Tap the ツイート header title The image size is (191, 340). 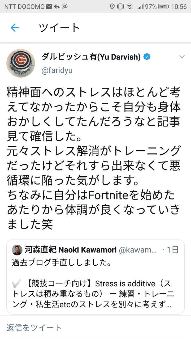point(59,28)
